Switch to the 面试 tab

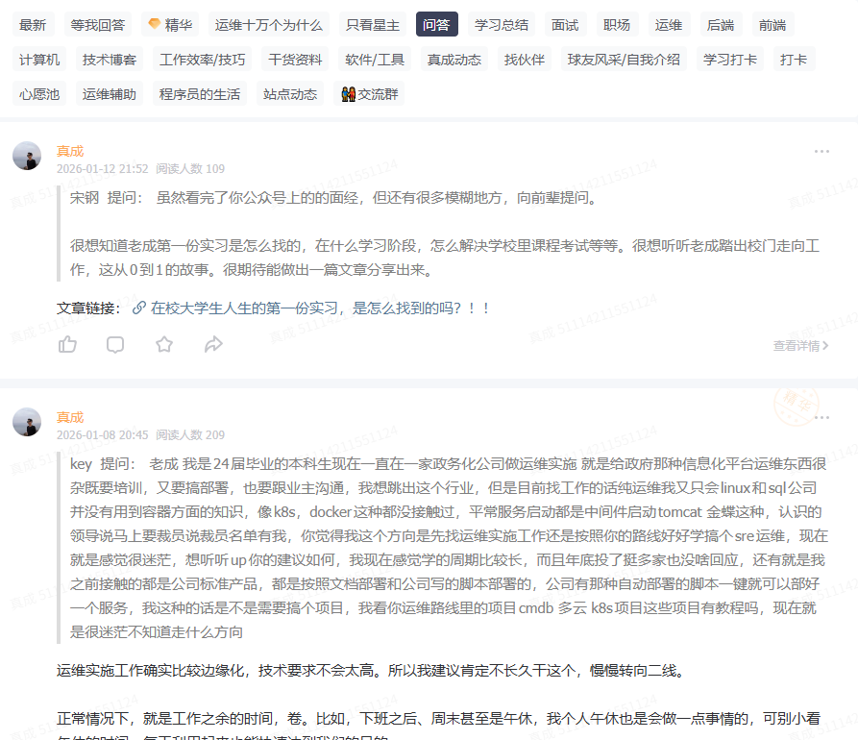click(565, 24)
